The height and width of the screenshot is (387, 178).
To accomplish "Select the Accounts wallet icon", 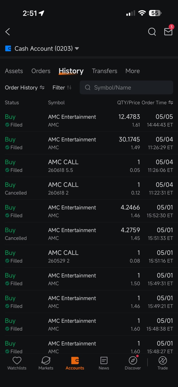I will (x=75, y=360).
